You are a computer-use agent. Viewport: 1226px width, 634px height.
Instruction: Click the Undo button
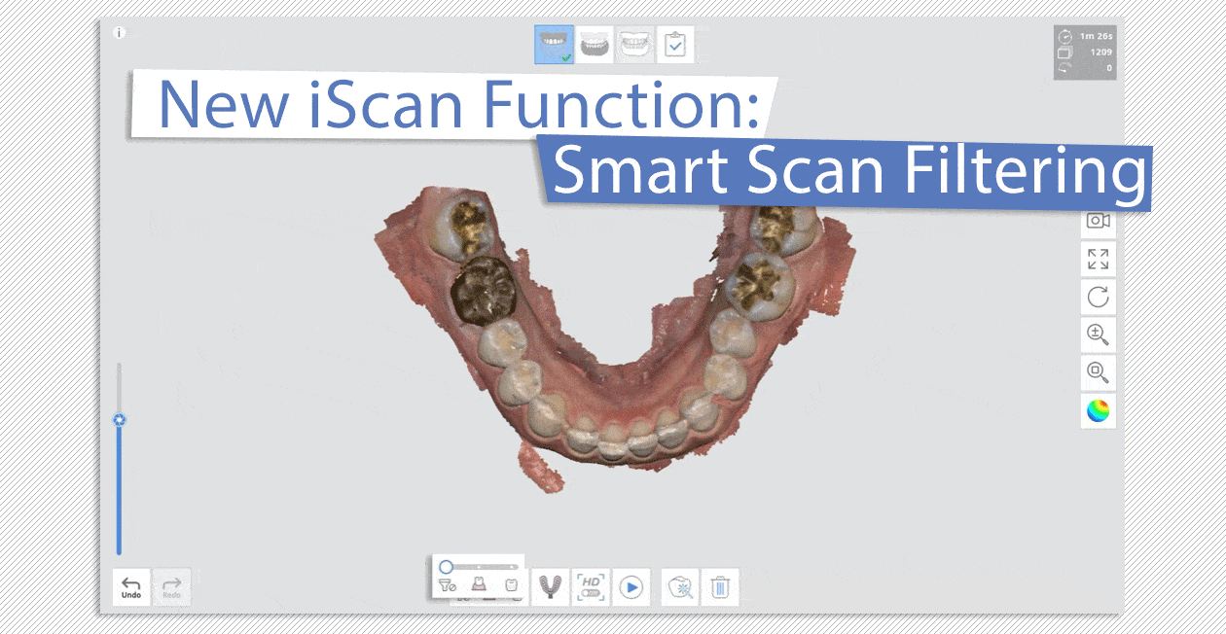coord(131,587)
